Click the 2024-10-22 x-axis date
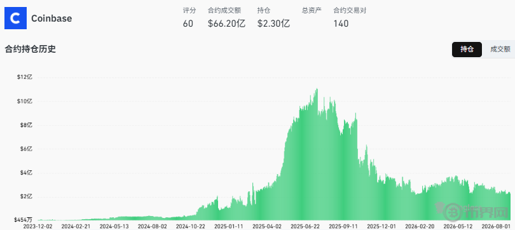 [x=191, y=226]
